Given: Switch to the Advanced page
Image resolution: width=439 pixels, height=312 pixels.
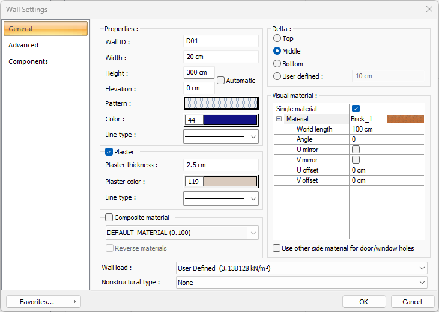Looking at the screenshot, I should coord(23,45).
